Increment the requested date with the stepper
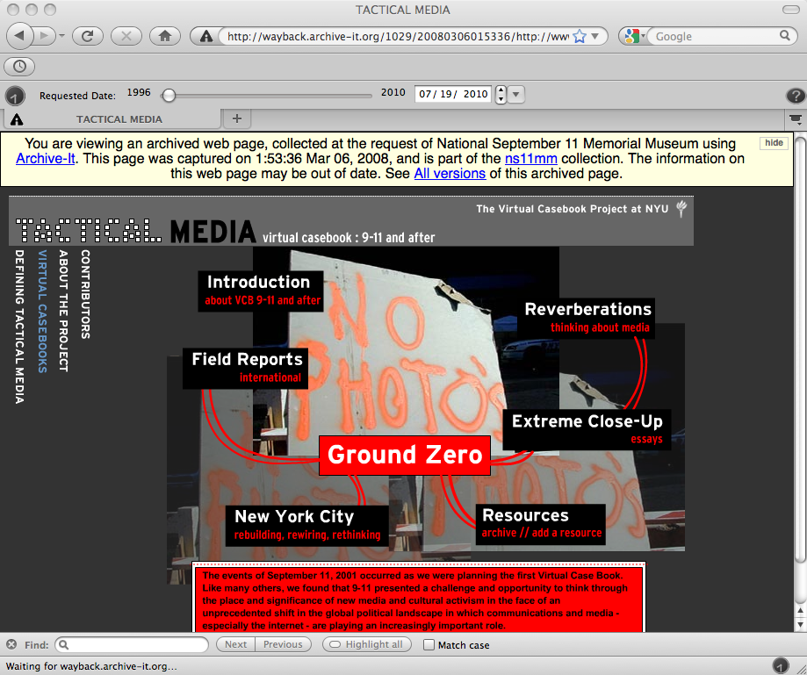807x675 pixels. click(x=501, y=90)
